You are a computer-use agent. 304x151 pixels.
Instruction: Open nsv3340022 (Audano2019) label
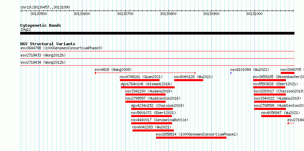click(x=277, y=98)
